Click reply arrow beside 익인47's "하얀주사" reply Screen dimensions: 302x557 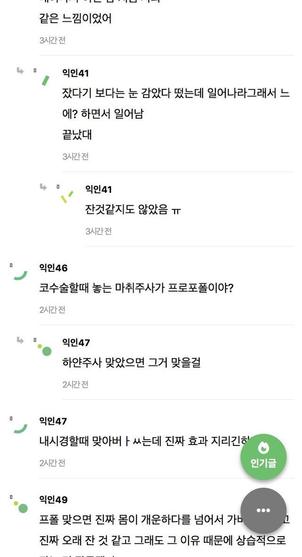point(20,340)
